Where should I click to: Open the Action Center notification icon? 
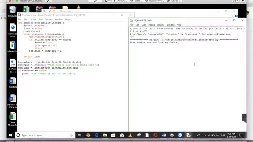point(241,135)
